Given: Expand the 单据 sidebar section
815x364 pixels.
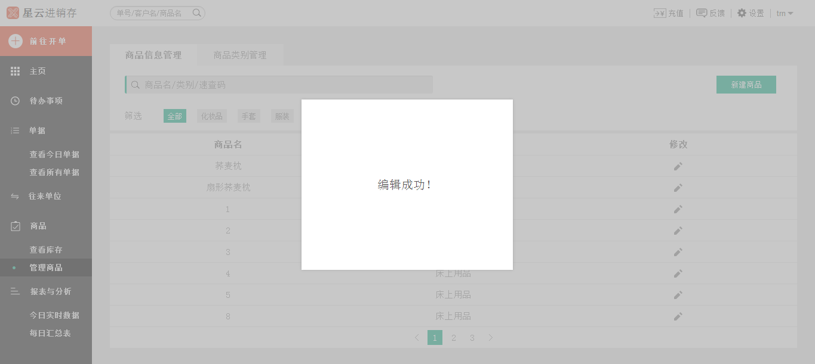Looking at the screenshot, I should [37, 130].
